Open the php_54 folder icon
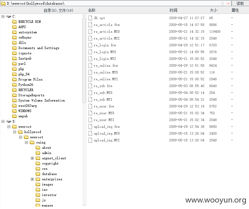This screenshot has height=209, width=249. [14, 74]
